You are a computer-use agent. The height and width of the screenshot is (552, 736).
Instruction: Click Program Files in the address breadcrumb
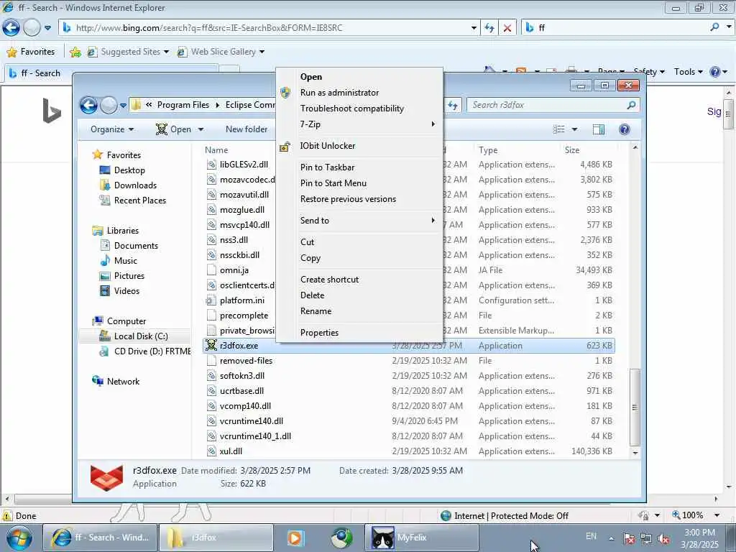(183, 105)
